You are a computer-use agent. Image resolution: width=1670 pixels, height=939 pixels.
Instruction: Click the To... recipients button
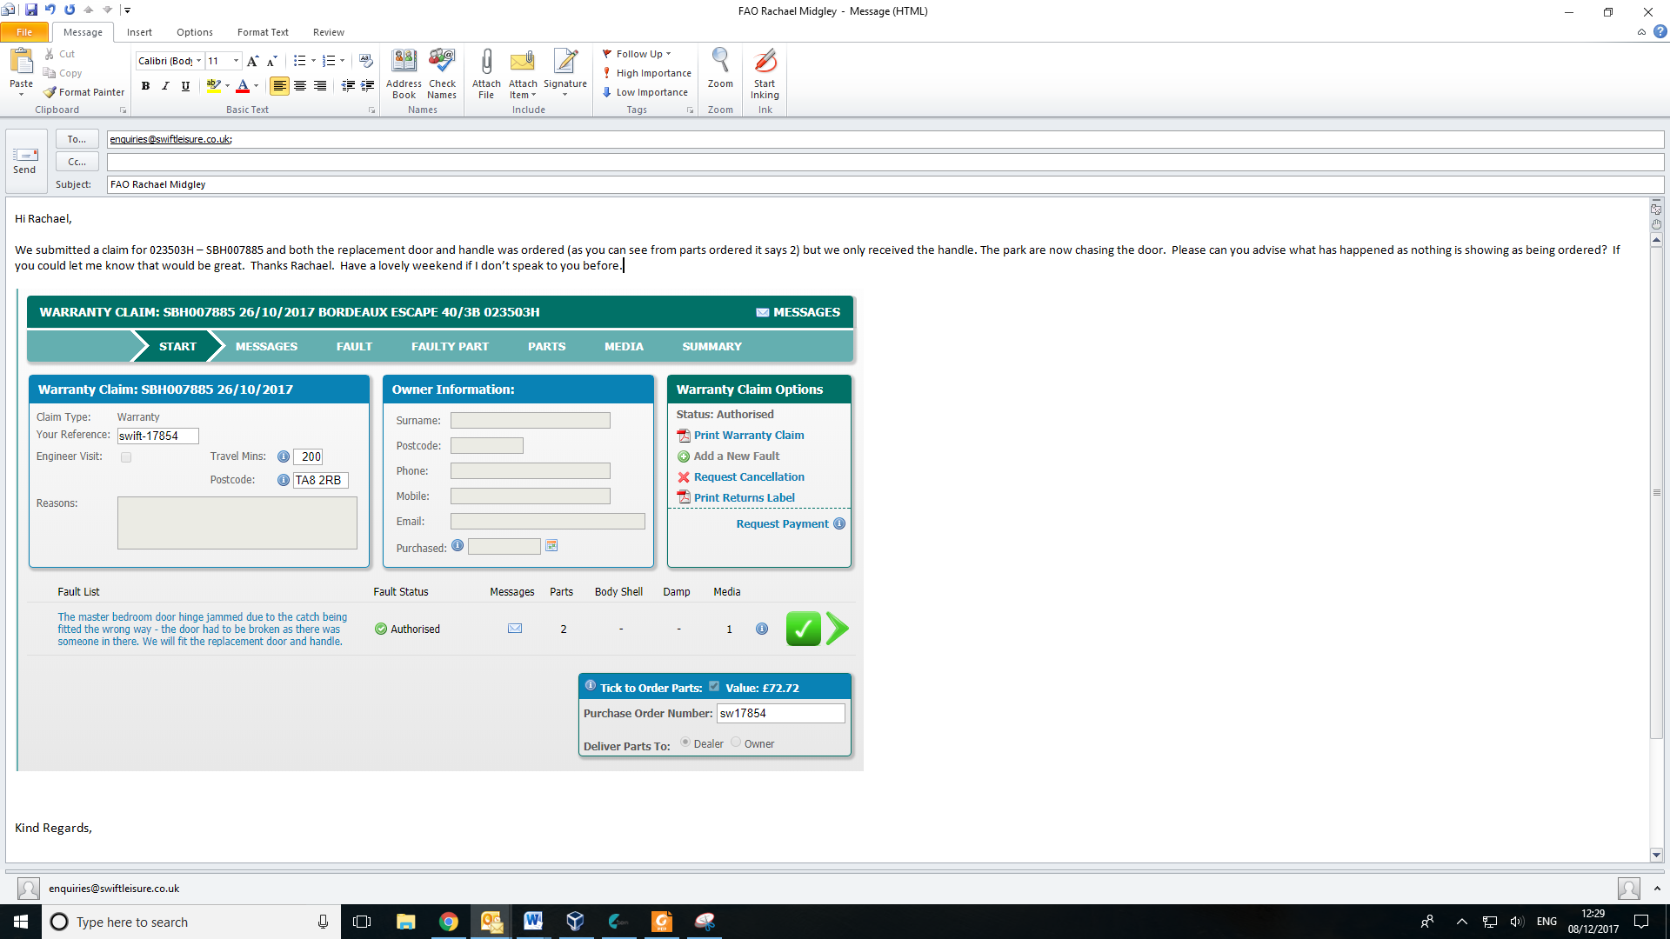click(x=77, y=139)
